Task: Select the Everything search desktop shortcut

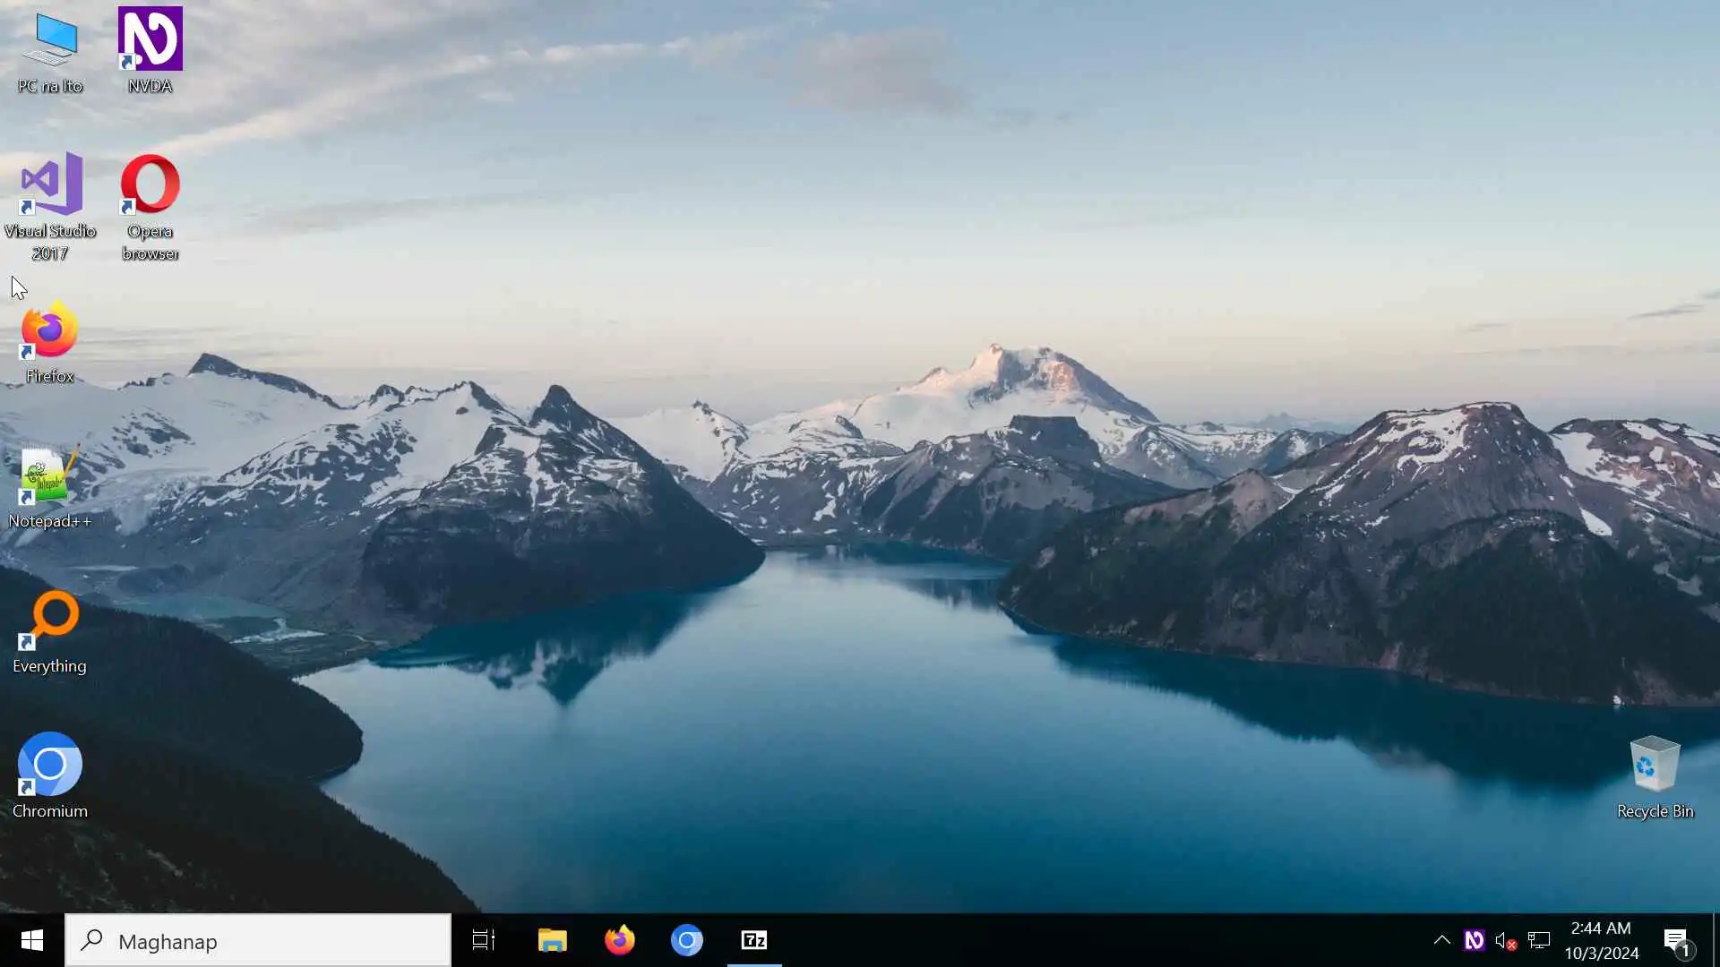Action: [x=50, y=631]
